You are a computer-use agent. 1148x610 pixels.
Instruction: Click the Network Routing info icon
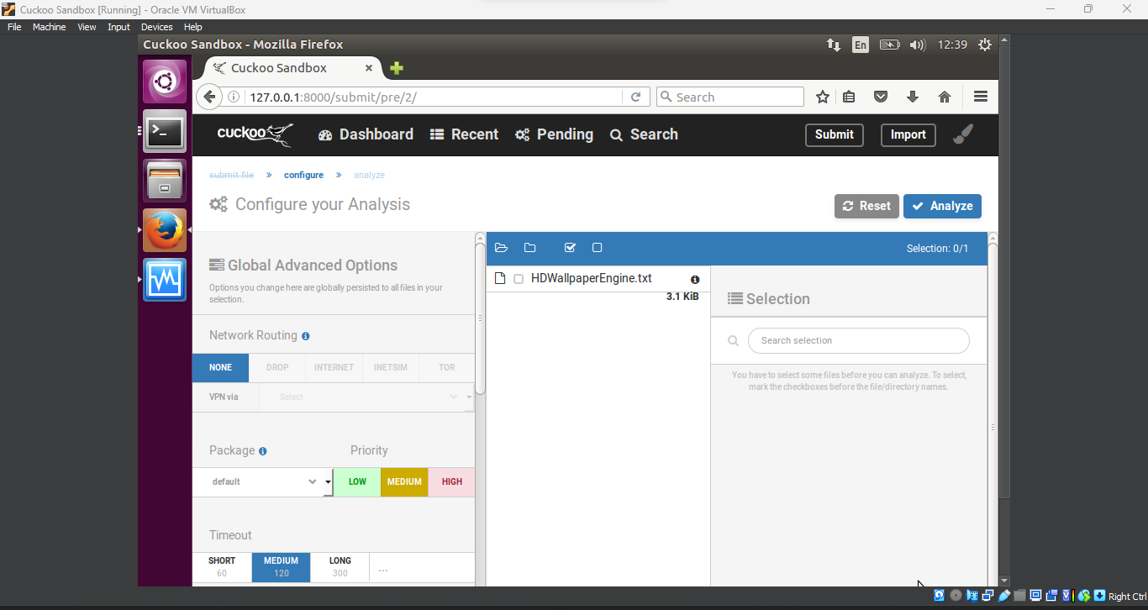(305, 336)
